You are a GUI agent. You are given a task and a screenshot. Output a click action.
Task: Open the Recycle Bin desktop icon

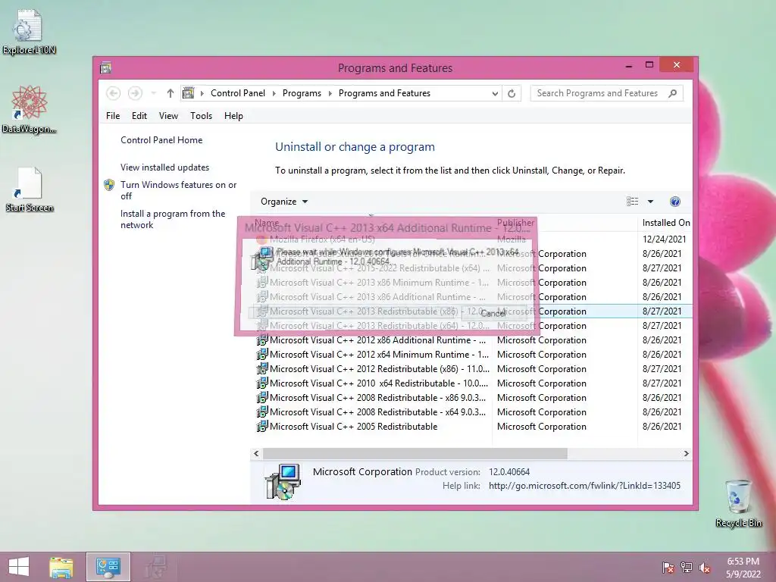tap(738, 502)
